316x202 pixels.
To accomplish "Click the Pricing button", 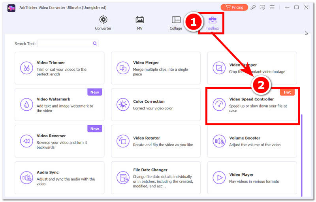I will 234,7.
